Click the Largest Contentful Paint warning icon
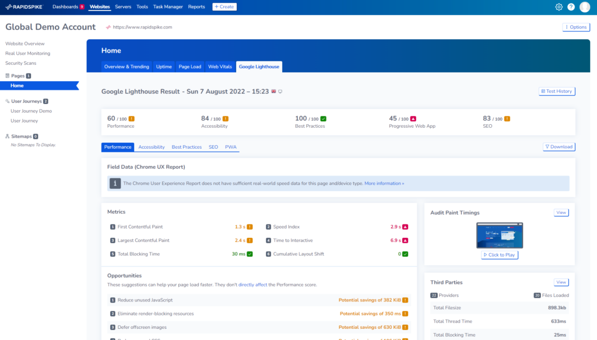Screen dimensions: 597x340 click(250, 241)
